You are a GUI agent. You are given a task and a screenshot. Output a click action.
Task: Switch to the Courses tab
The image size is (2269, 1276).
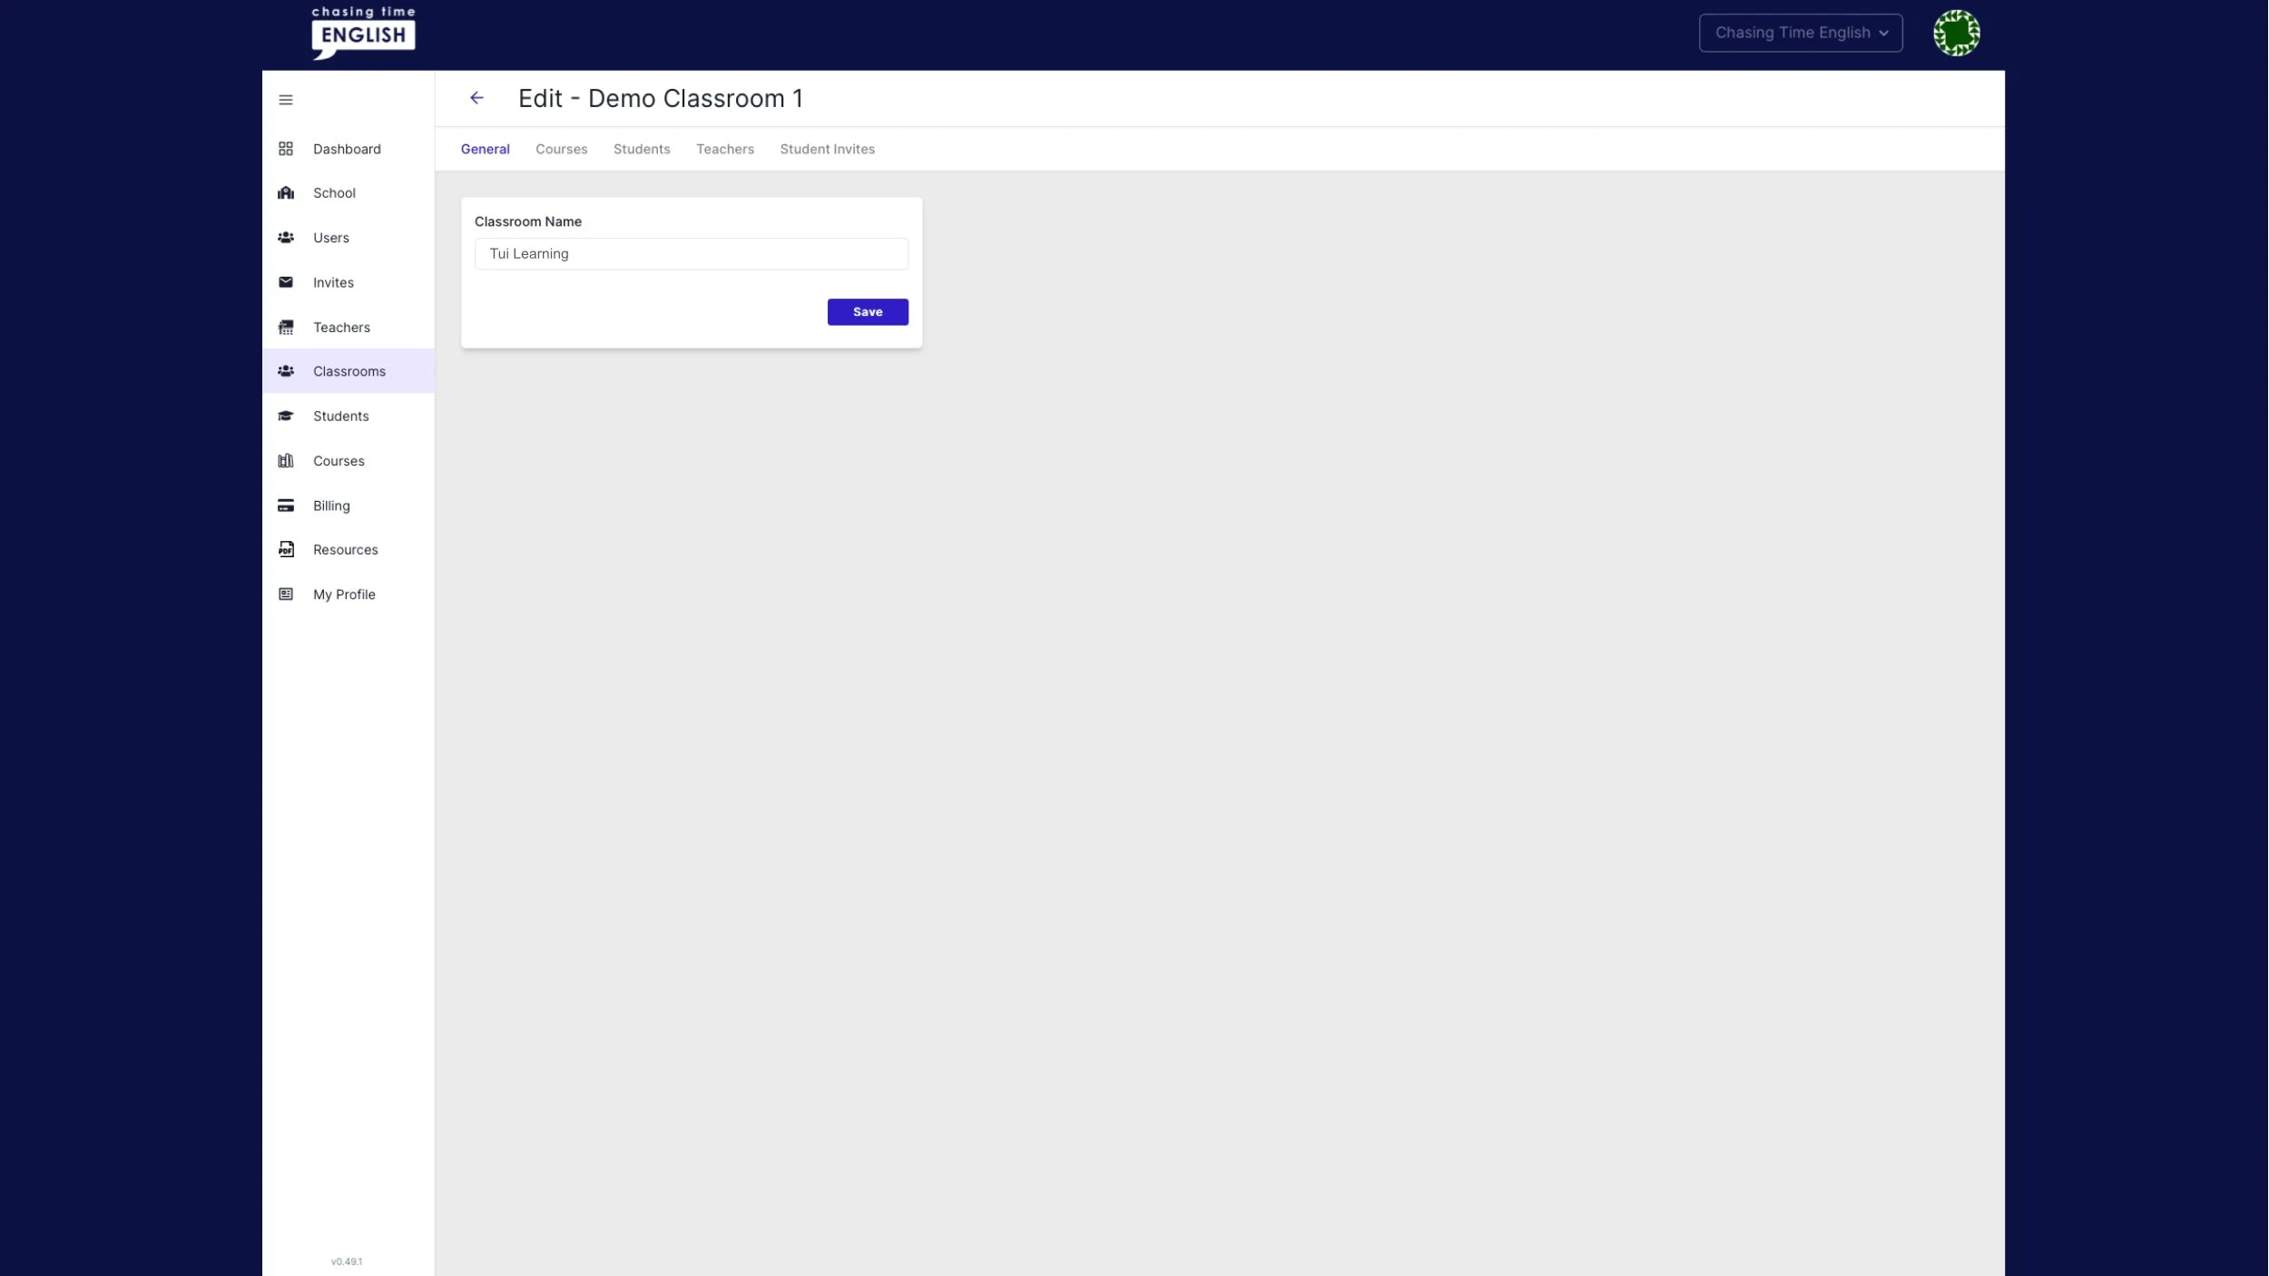click(x=561, y=150)
